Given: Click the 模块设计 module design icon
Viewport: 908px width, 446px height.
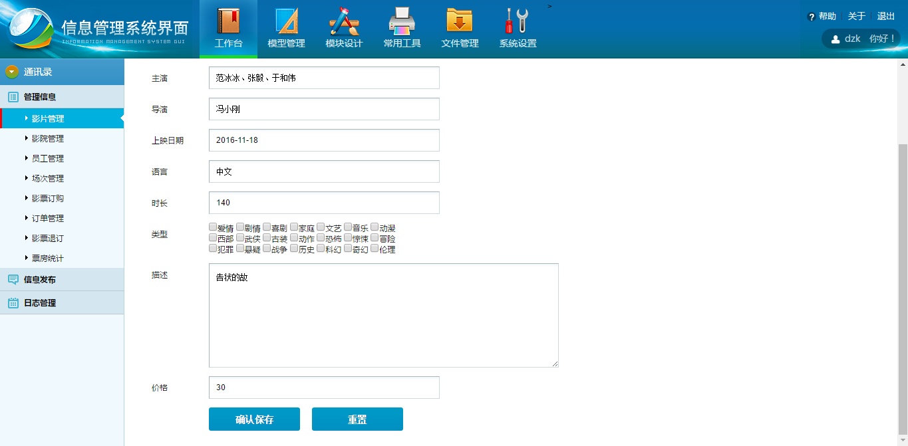Looking at the screenshot, I should pyautogui.click(x=344, y=21).
